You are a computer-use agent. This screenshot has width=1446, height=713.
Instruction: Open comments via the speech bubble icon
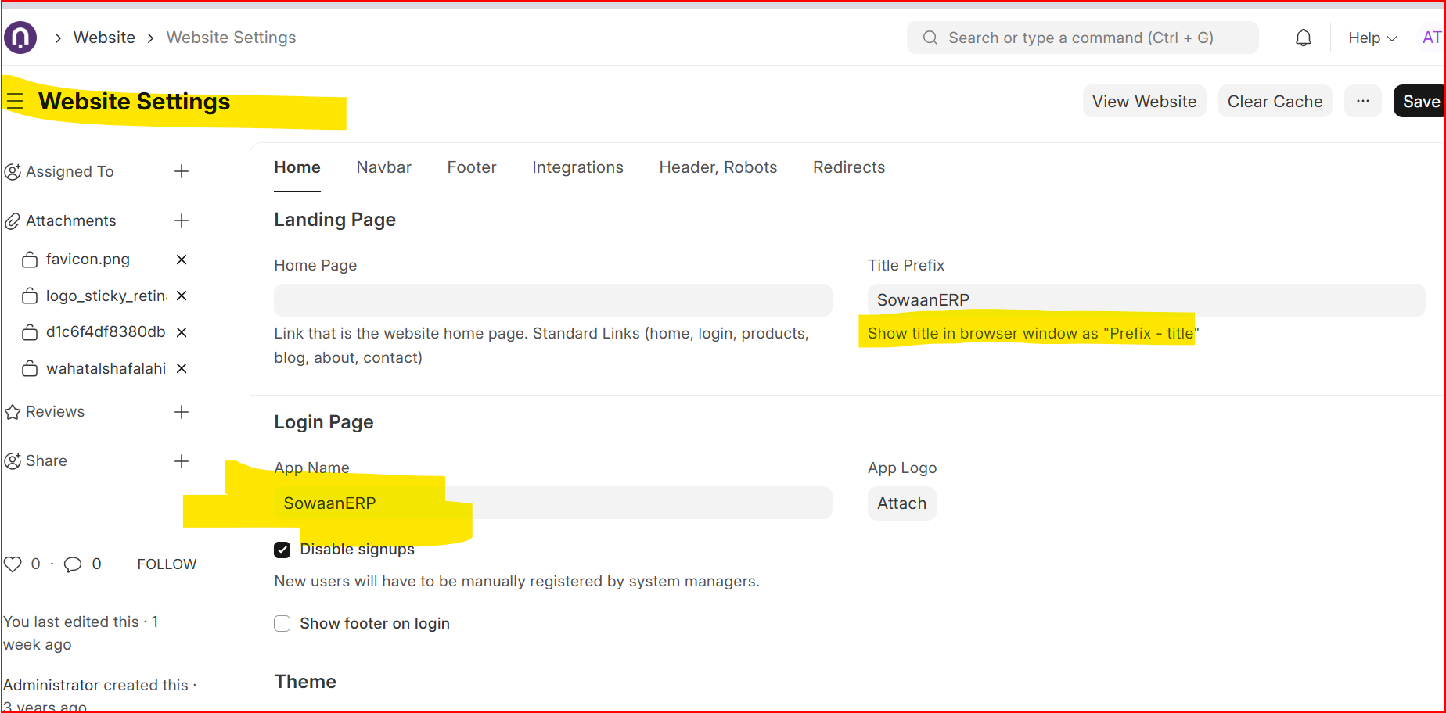point(73,564)
